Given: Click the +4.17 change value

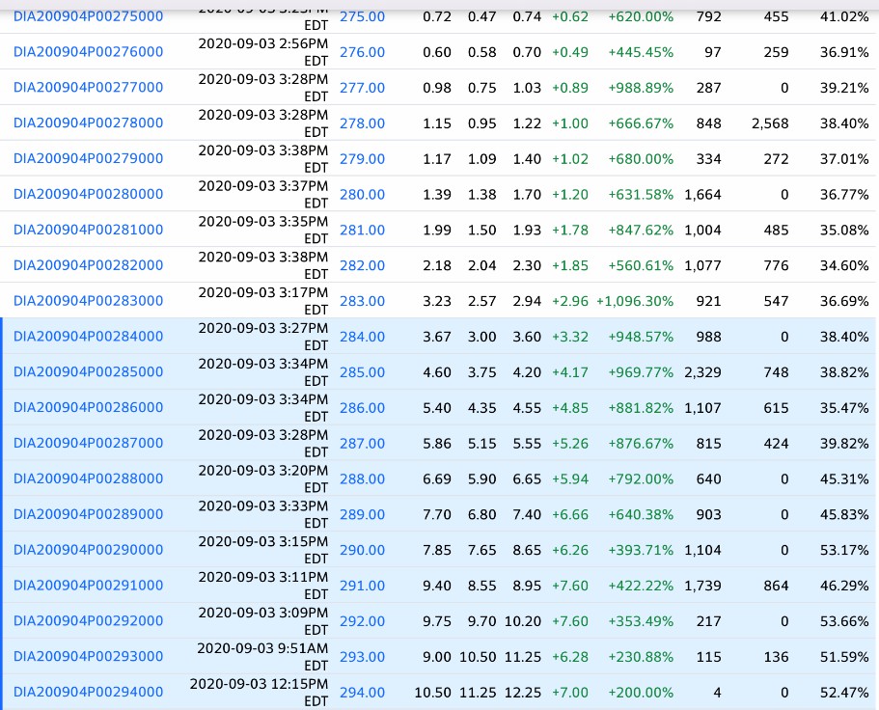Looking at the screenshot, I should [x=570, y=372].
